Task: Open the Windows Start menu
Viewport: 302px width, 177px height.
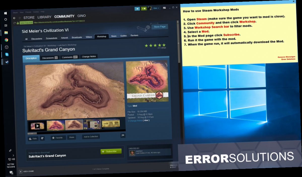Action: click(x=5, y=13)
